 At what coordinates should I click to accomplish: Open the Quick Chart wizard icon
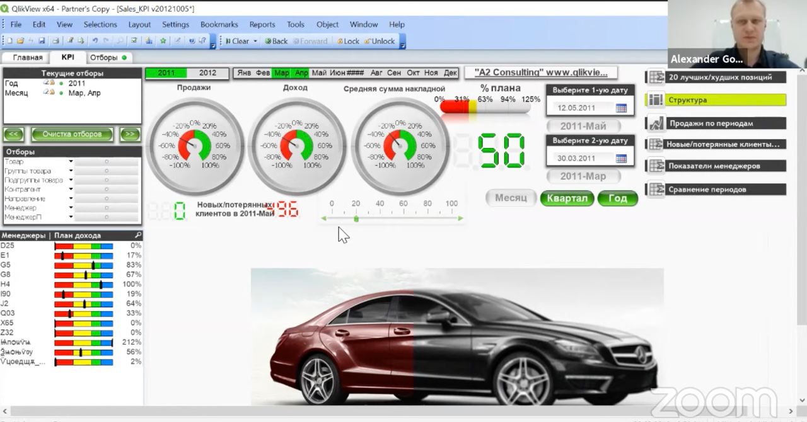149,41
